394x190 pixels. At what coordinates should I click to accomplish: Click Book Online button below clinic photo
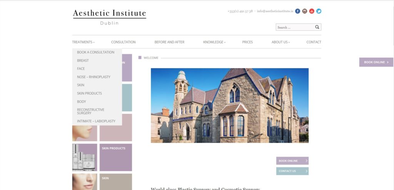292,161
